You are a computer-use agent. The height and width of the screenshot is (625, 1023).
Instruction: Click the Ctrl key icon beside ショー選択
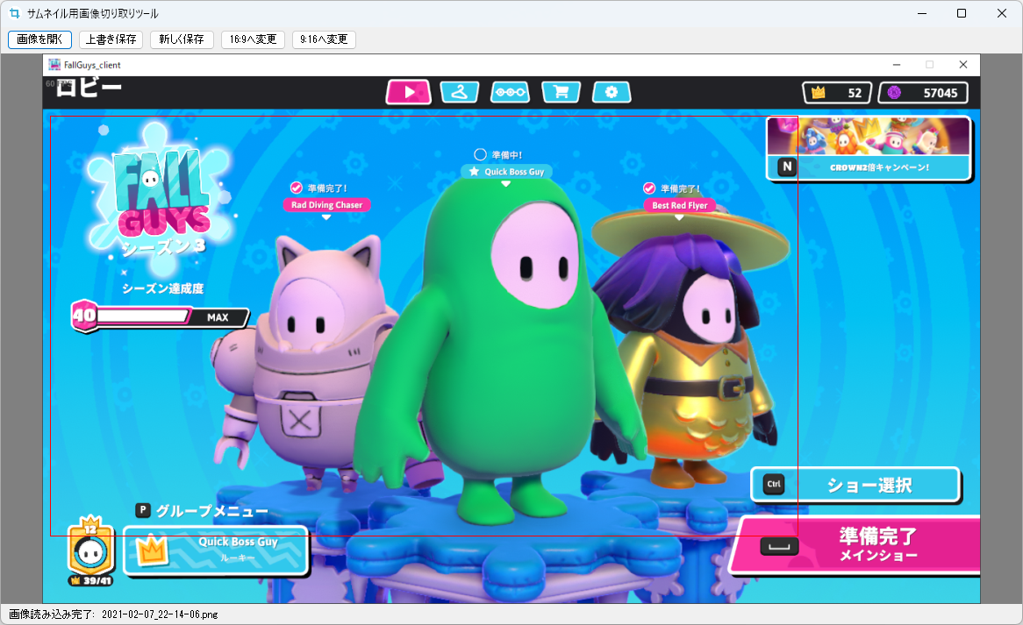point(774,484)
